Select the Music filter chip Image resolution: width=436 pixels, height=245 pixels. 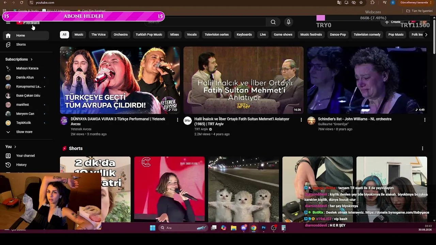79,35
